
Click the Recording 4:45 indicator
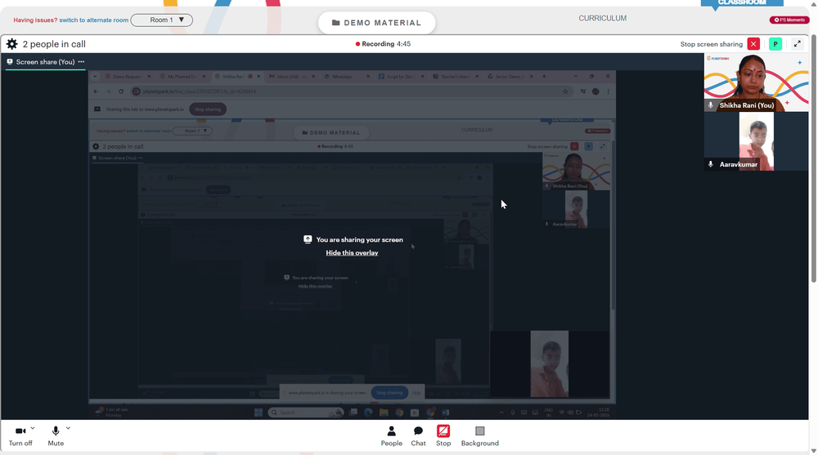point(384,44)
